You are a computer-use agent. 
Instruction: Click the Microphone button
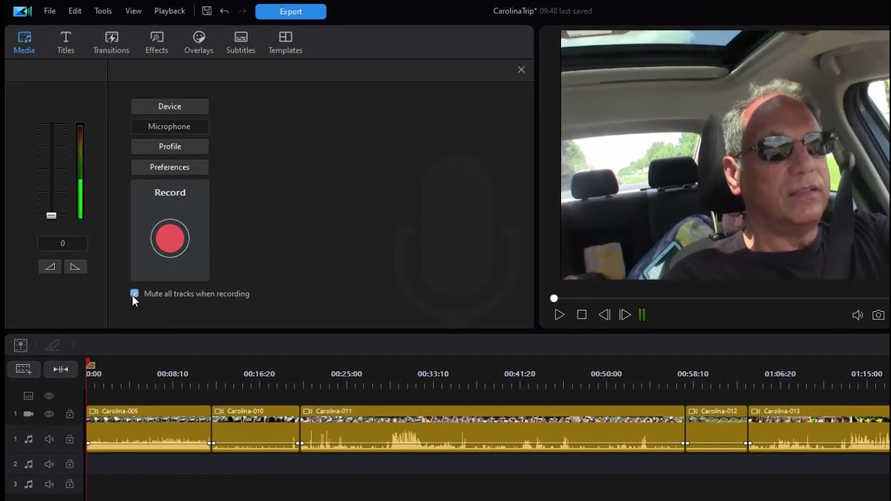click(x=170, y=127)
